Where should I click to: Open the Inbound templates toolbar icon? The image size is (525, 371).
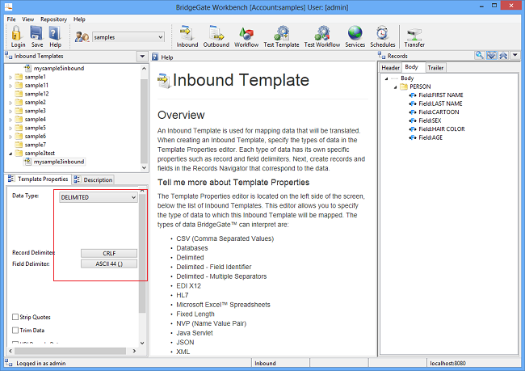click(x=187, y=33)
